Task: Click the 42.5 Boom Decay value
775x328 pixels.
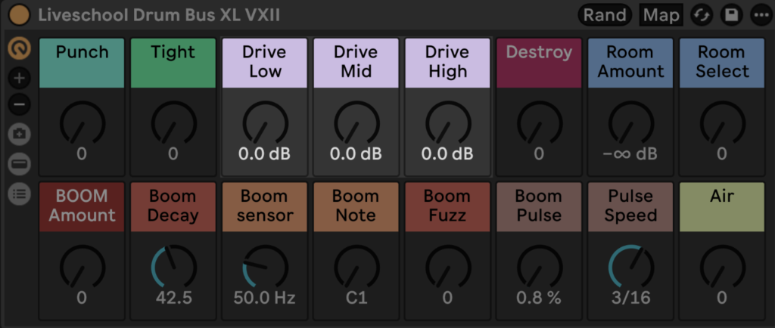Action: tap(173, 299)
